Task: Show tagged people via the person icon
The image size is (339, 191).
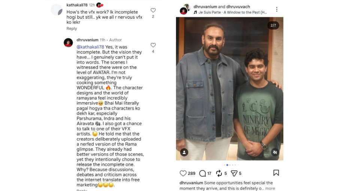Action: pos(184,152)
